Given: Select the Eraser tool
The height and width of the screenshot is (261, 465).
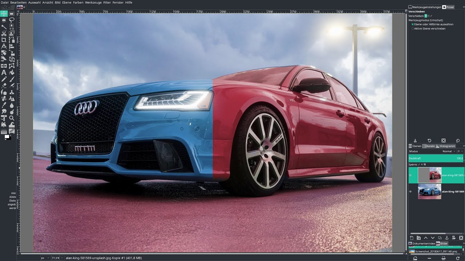Looking at the screenshot, I should coord(4,86).
